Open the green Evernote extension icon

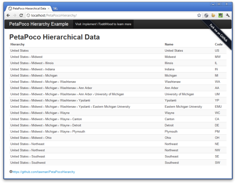point(221,15)
